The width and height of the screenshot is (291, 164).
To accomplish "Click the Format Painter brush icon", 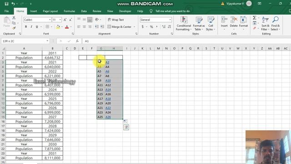I will [x=14, y=28].
